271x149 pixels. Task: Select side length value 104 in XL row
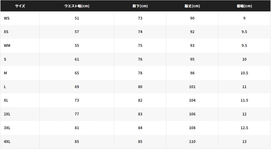coord(192,101)
